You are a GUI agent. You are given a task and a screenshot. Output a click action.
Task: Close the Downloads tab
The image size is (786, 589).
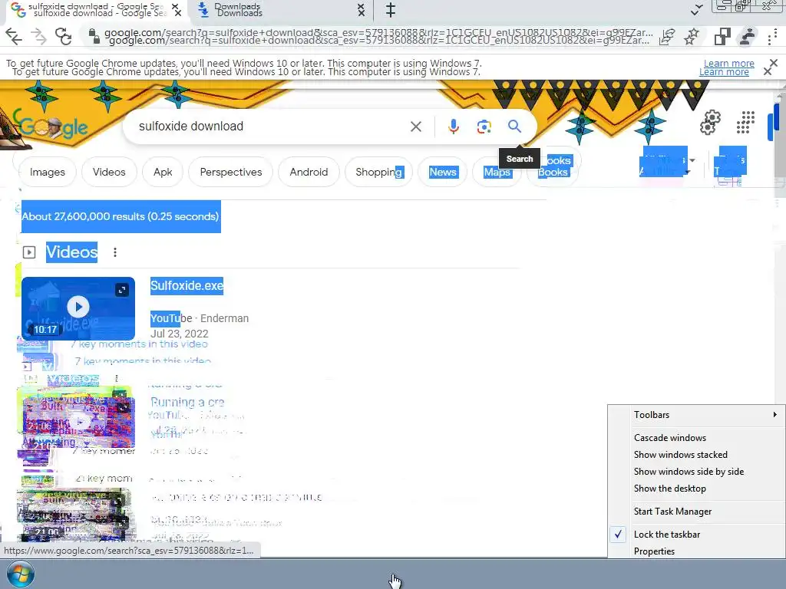pyautogui.click(x=361, y=10)
